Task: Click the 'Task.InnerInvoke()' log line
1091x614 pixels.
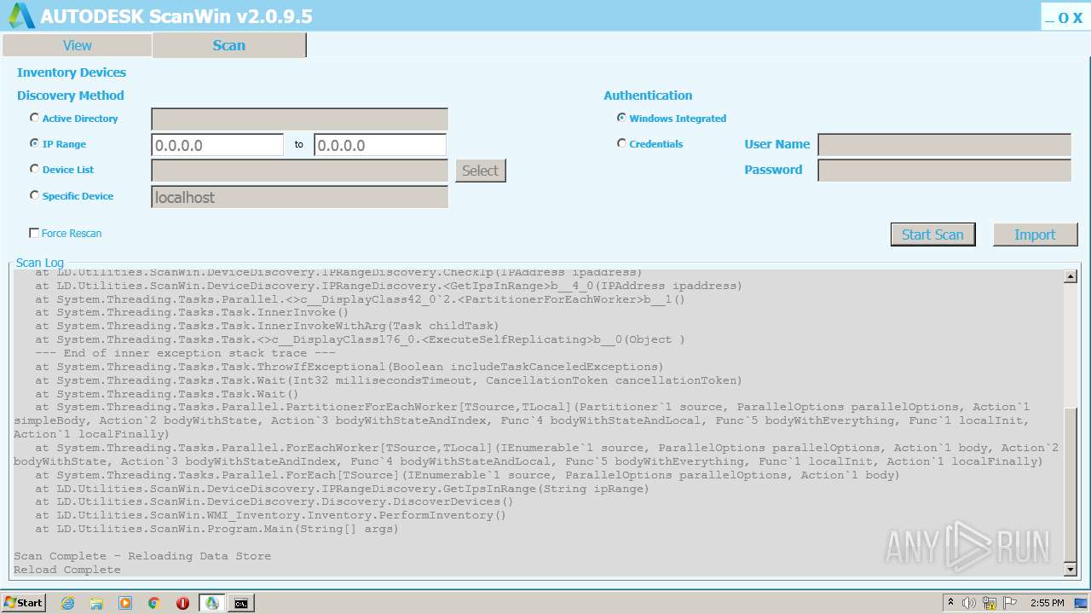Action: (192, 312)
